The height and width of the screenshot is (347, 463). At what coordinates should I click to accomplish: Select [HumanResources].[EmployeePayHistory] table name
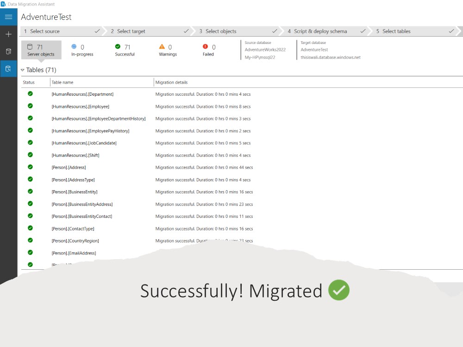click(90, 131)
